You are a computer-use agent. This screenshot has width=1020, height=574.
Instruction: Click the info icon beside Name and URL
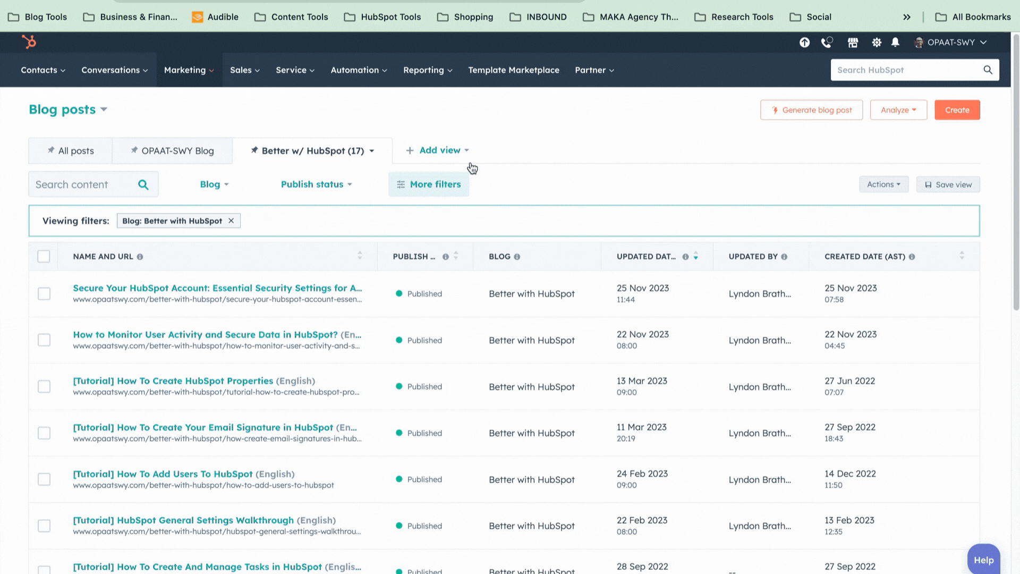pyautogui.click(x=140, y=257)
